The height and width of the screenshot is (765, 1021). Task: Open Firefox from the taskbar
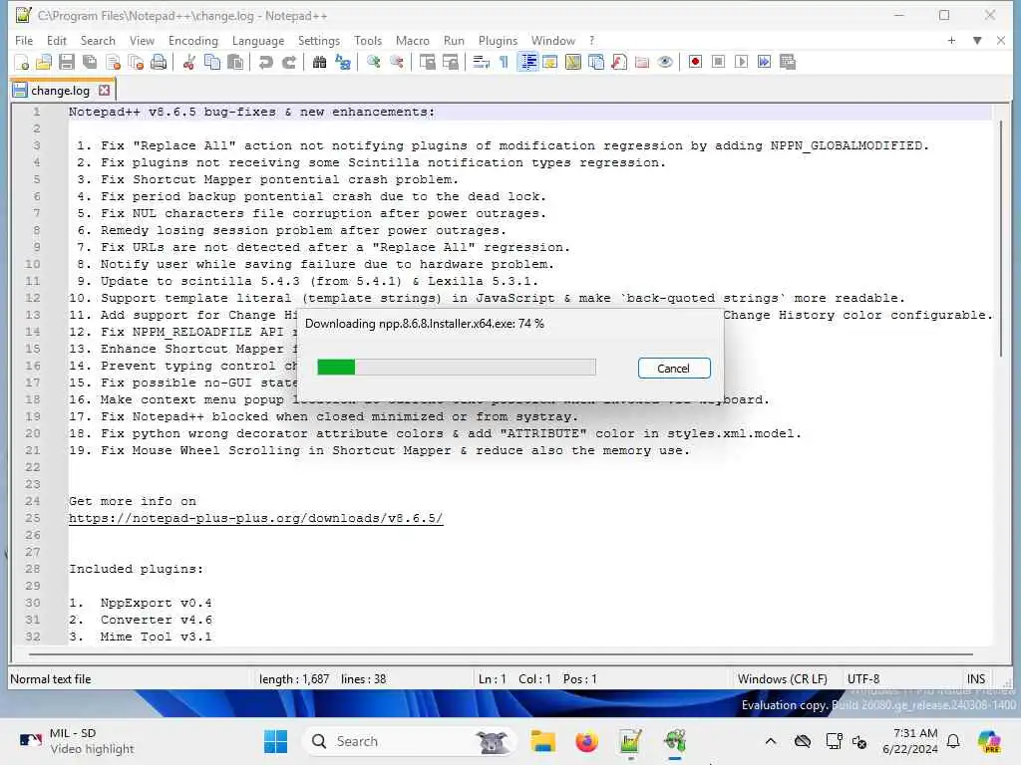586,741
